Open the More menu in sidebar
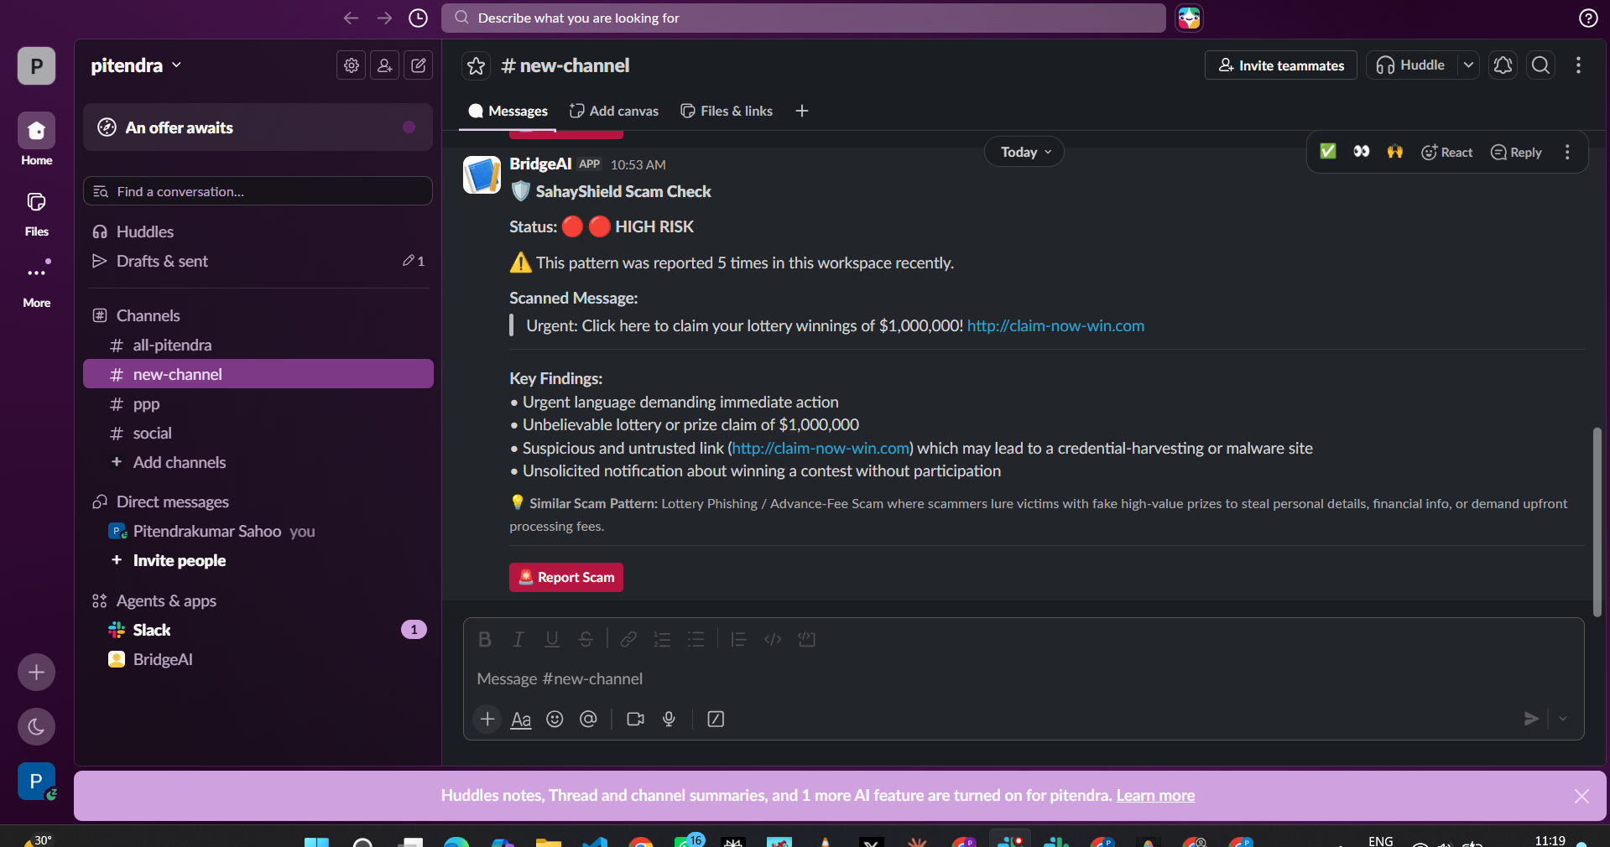Image resolution: width=1610 pixels, height=847 pixels. pyautogui.click(x=36, y=283)
